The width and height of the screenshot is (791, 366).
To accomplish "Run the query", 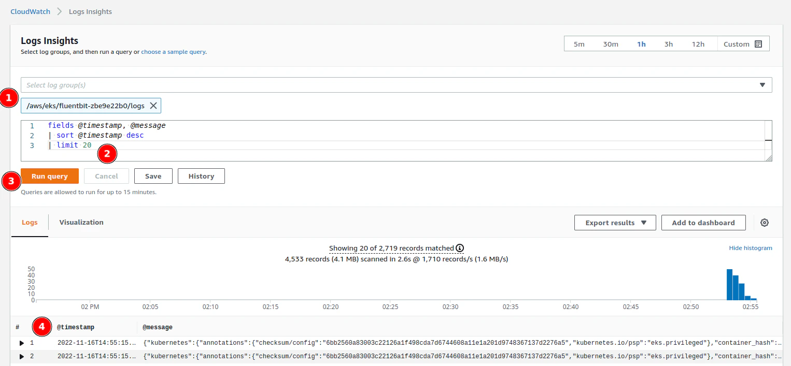I will 50,175.
